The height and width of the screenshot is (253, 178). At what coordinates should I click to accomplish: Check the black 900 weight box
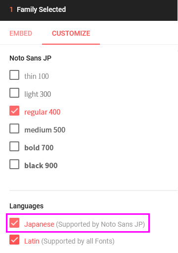click(14, 164)
